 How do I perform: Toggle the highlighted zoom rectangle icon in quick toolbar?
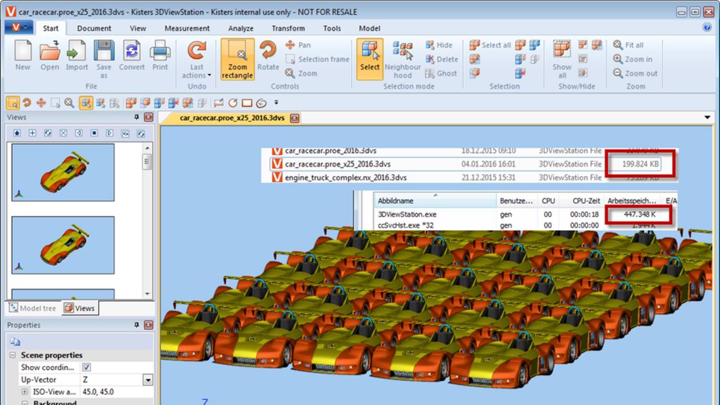click(13, 103)
